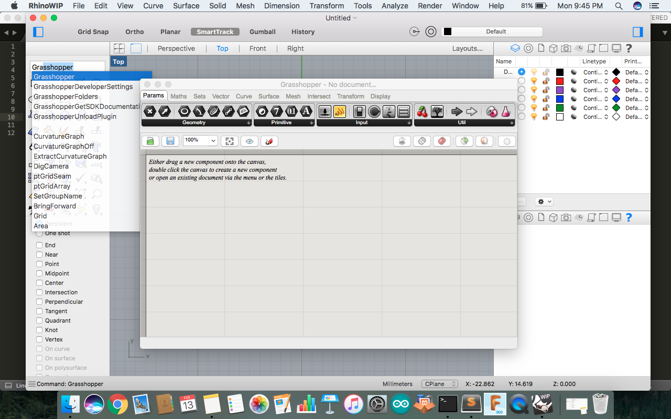Open the CPlane dropdown in status bar
The width and height of the screenshot is (671, 419).
click(440, 384)
